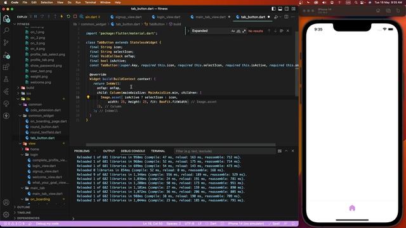Open the Source Control view

(6, 42)
